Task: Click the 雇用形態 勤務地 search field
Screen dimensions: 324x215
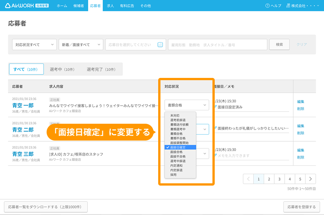Action: point(217,45)
